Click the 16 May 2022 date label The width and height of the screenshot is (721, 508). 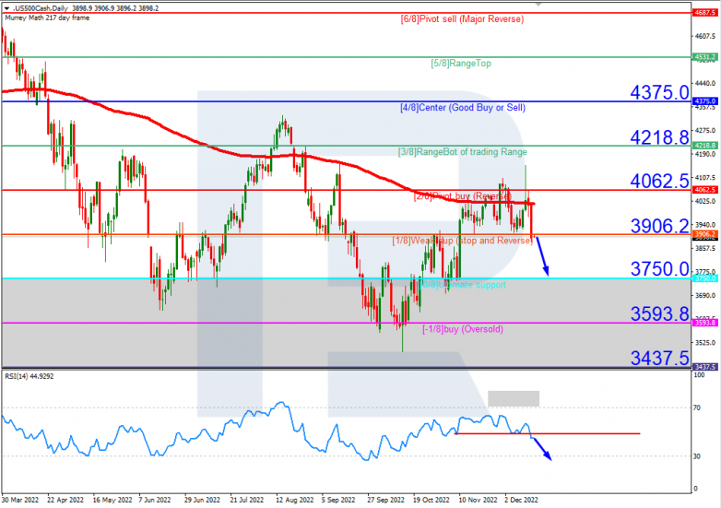[x=112, y=500]
